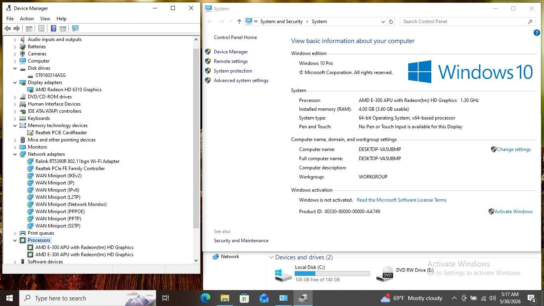The height and width of the screenshot is (306, 544).
Task: Switch to the Control Panel taskbar icon
Action: coord(283,298)
